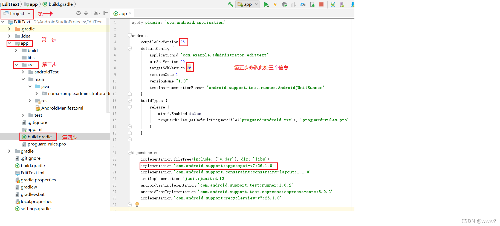Collapse the EditText root project node

[3, 22]
